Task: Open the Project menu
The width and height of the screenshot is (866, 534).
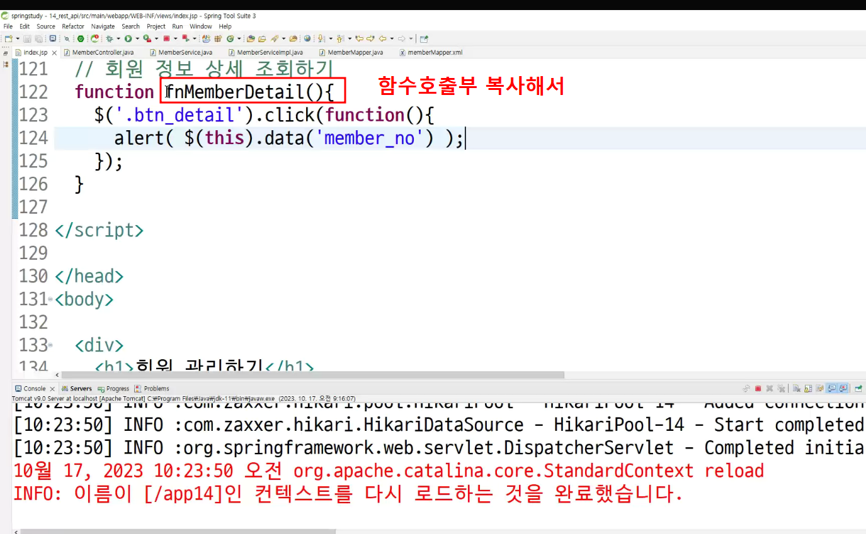Action: (x=156, y=26)
